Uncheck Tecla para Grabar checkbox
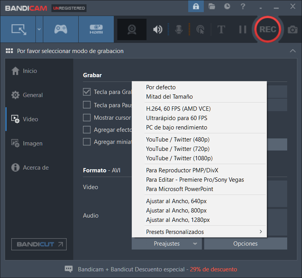Screen dimensions: 302x278 pos(87,92)
